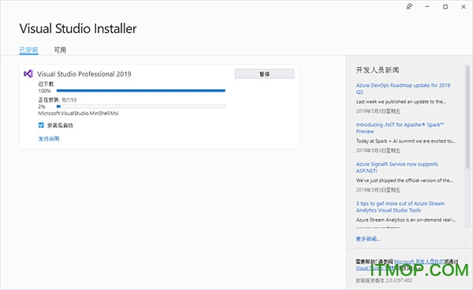
Task: Click the feedback icon in title bar
Action: tap(409, 6)
